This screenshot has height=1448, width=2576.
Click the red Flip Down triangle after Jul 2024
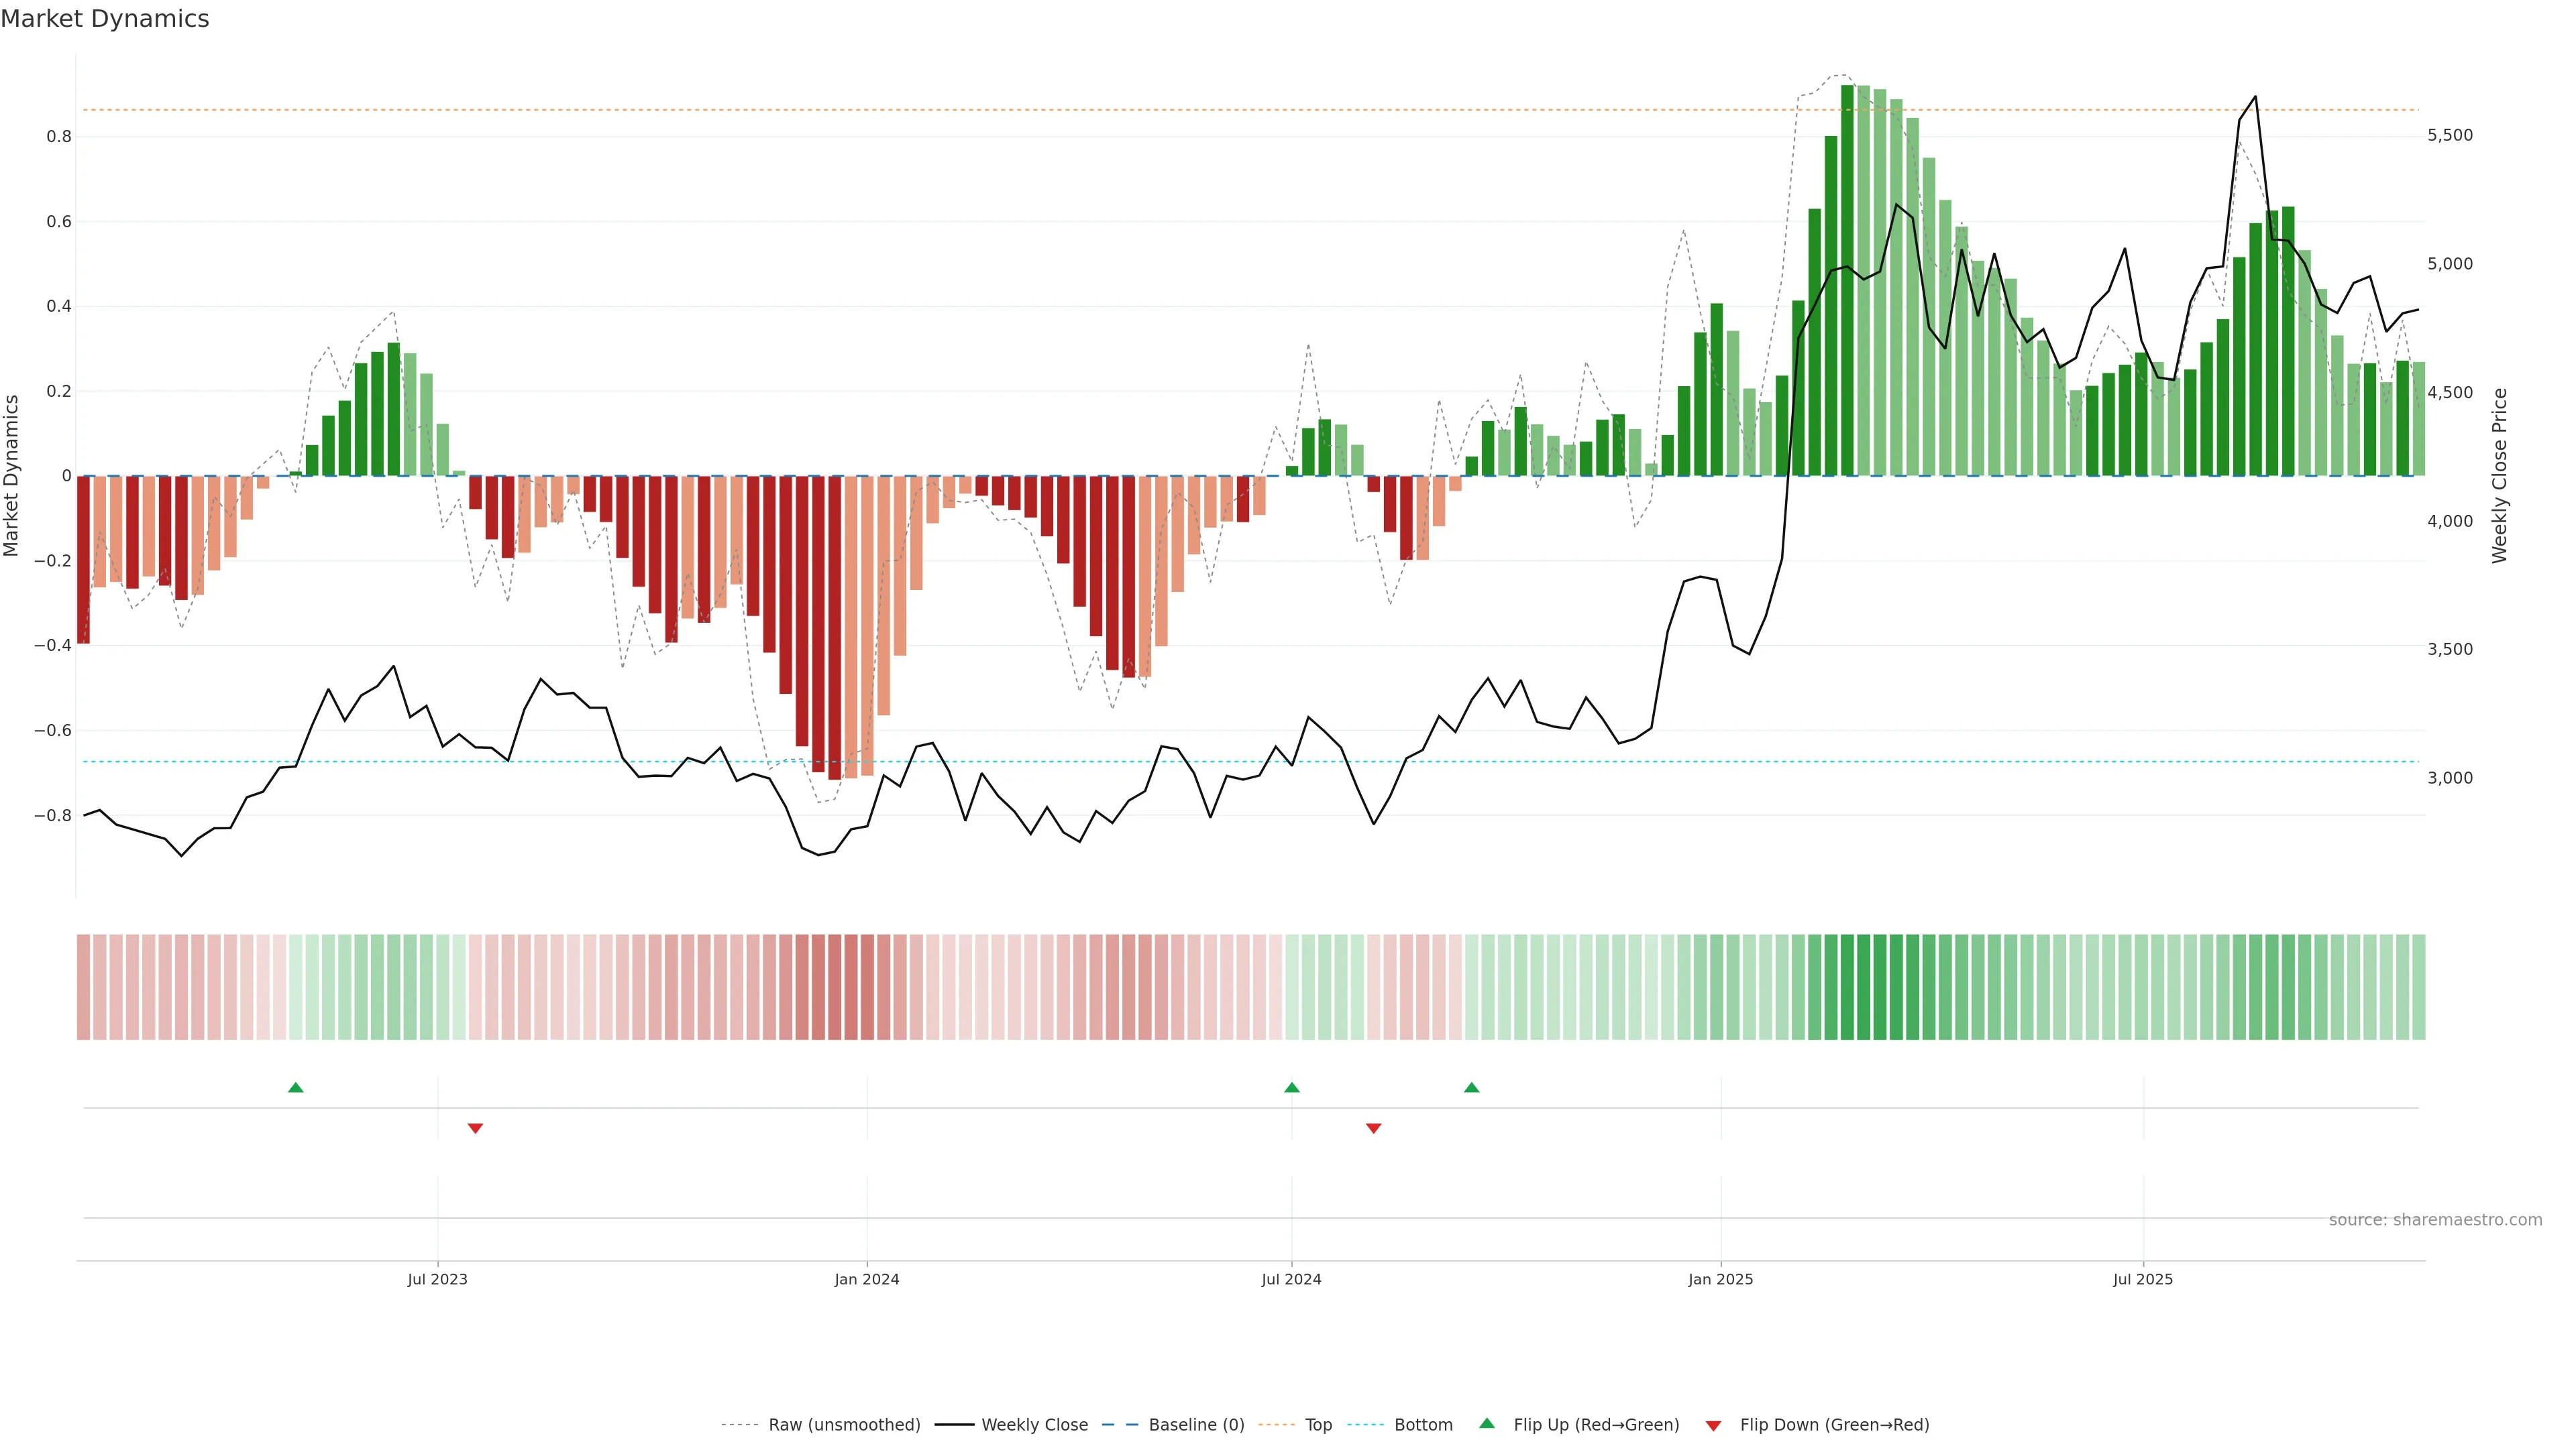[x=1373, y=1128]
